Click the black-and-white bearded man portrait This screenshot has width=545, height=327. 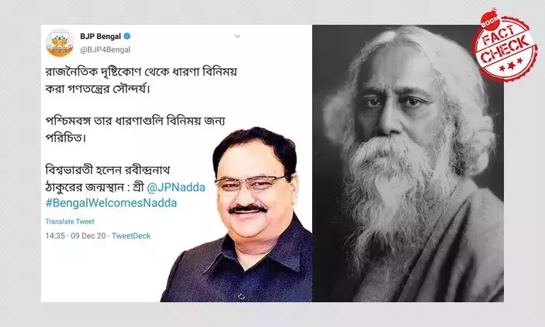pyautogui.click(x=408, y=163)
